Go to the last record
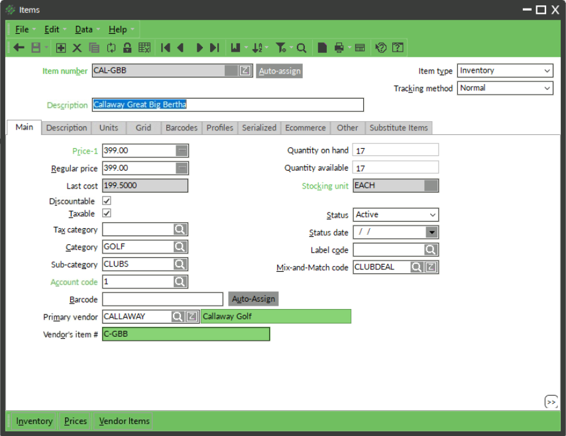The width and height of the screenshot is (566, 436). coord(215,48)
